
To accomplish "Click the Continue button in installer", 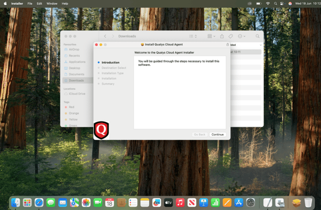I will click(x=217, y=134).
